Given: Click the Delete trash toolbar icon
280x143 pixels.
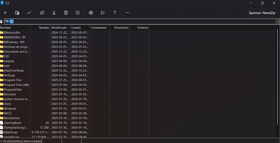Looking at the screenshot, I should click(x=66, y=13).
